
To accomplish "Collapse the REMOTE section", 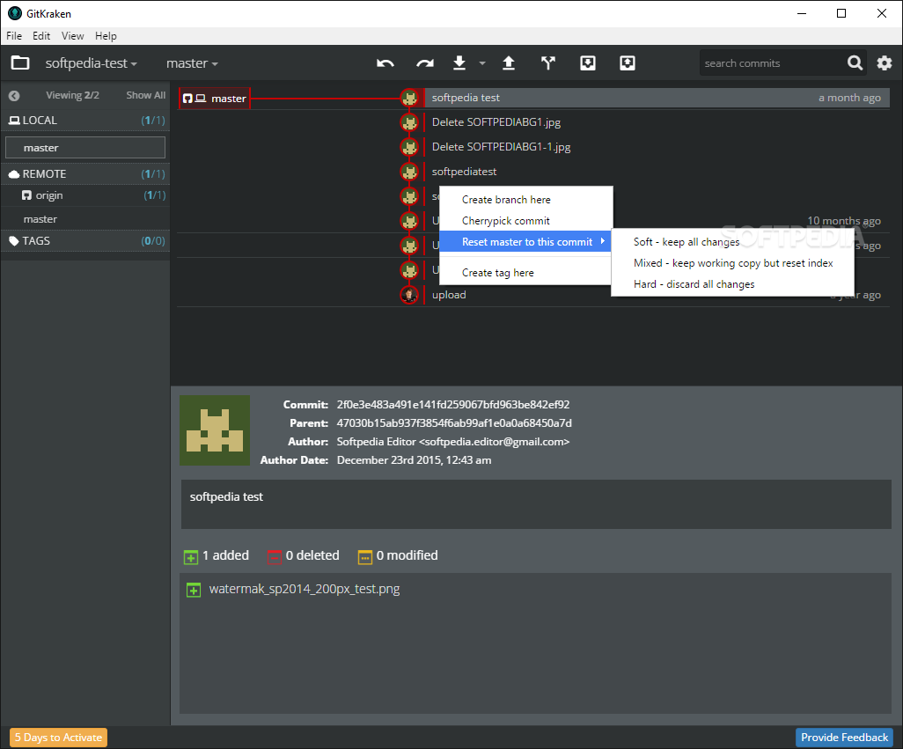I will (85, 174).
